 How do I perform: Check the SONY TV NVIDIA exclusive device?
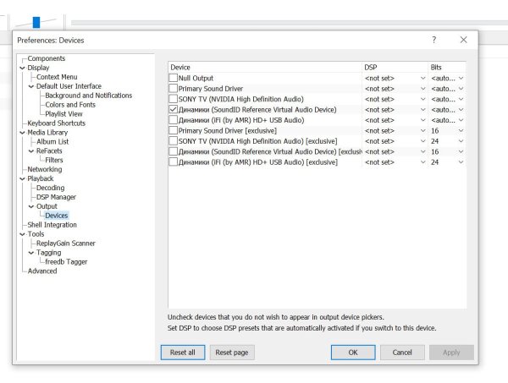[174, 141]
